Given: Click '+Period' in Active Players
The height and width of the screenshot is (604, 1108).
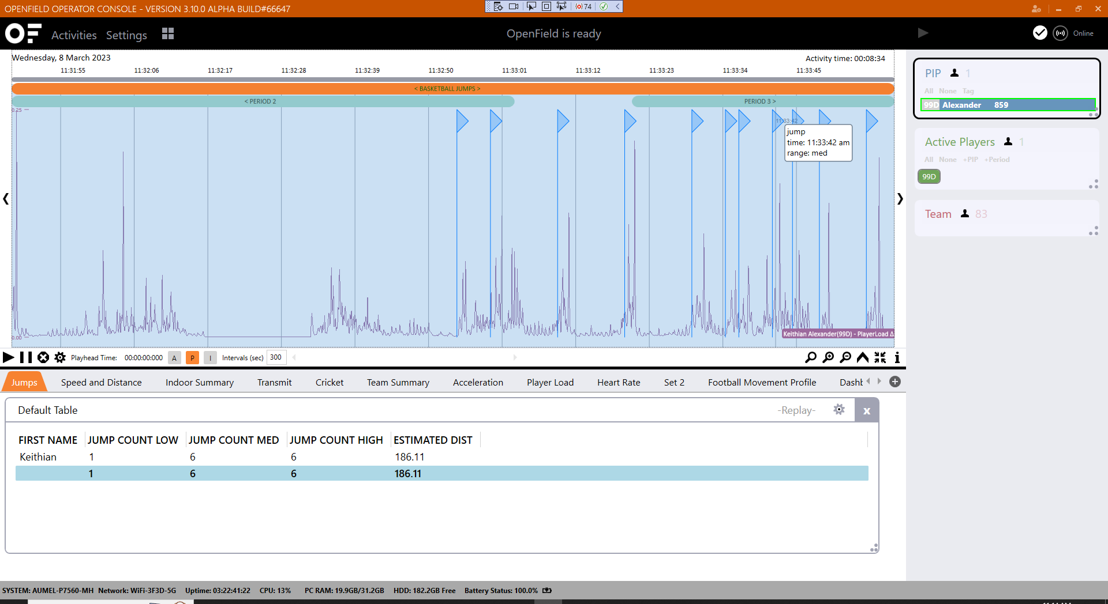Looking at the screenshot, I should pyautogui.click(x=997, y=160).
